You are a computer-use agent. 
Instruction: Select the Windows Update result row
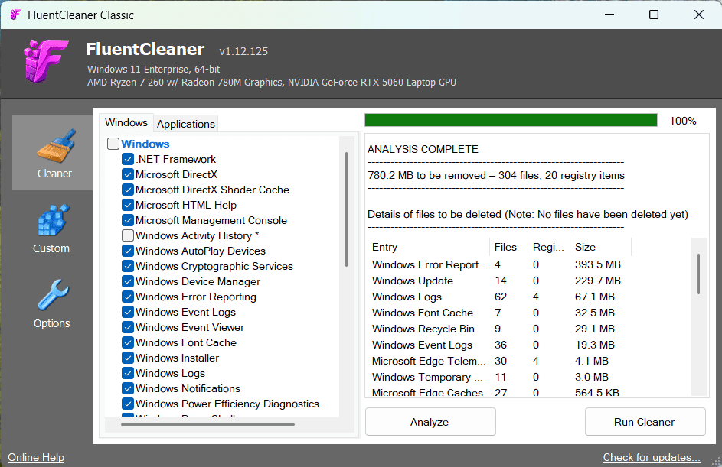500,281
